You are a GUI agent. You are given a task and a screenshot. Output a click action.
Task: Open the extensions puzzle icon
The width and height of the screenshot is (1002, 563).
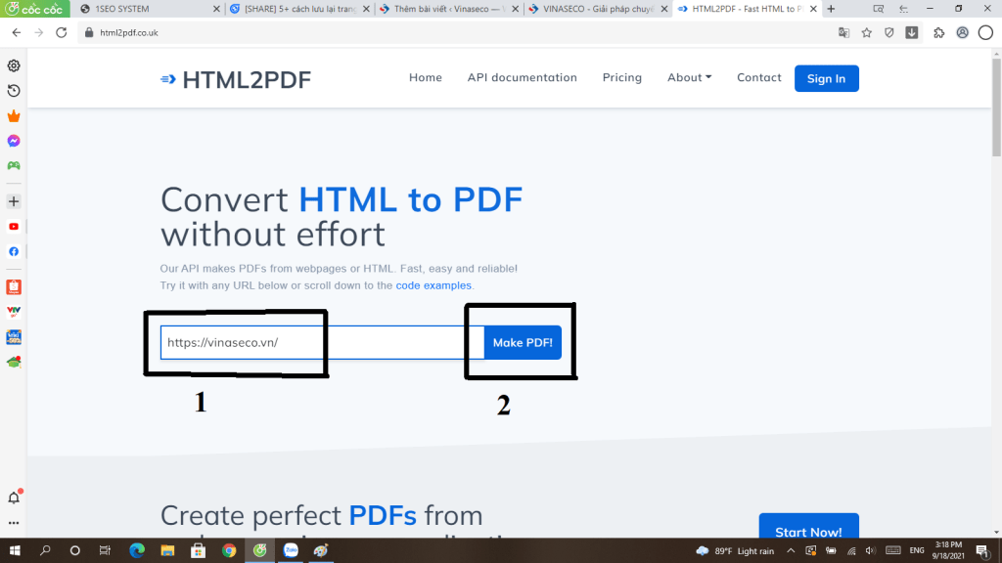[x=939, y=32]
